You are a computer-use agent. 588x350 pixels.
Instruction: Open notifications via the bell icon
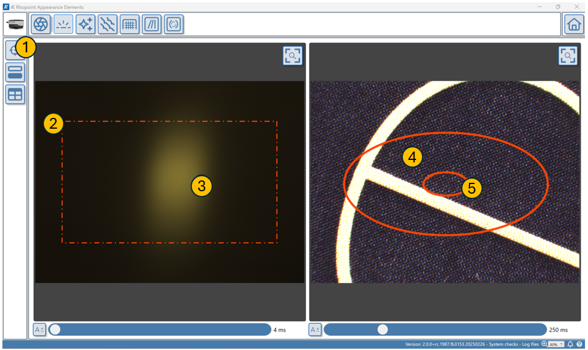[570, 345]
